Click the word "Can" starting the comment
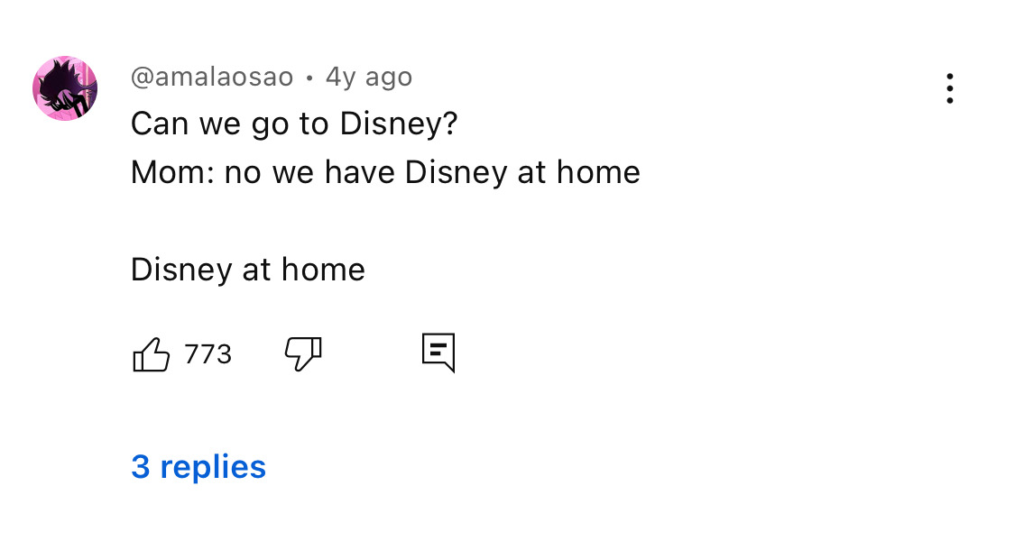The image size is (1015, 559). (x=159, y=124)
